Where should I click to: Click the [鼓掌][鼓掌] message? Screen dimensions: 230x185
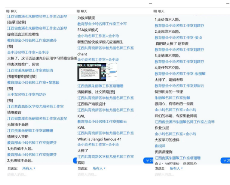[x=16, y=22]
